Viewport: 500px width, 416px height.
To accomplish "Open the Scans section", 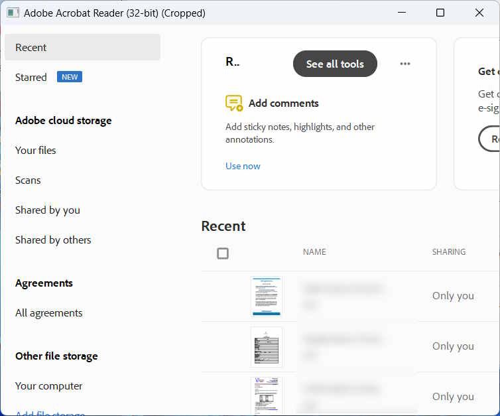I will 28,180.
